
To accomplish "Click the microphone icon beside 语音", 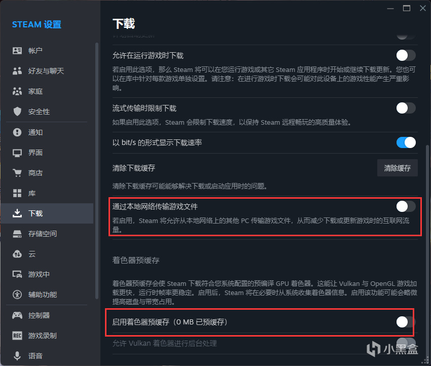I will pos(17,356).
